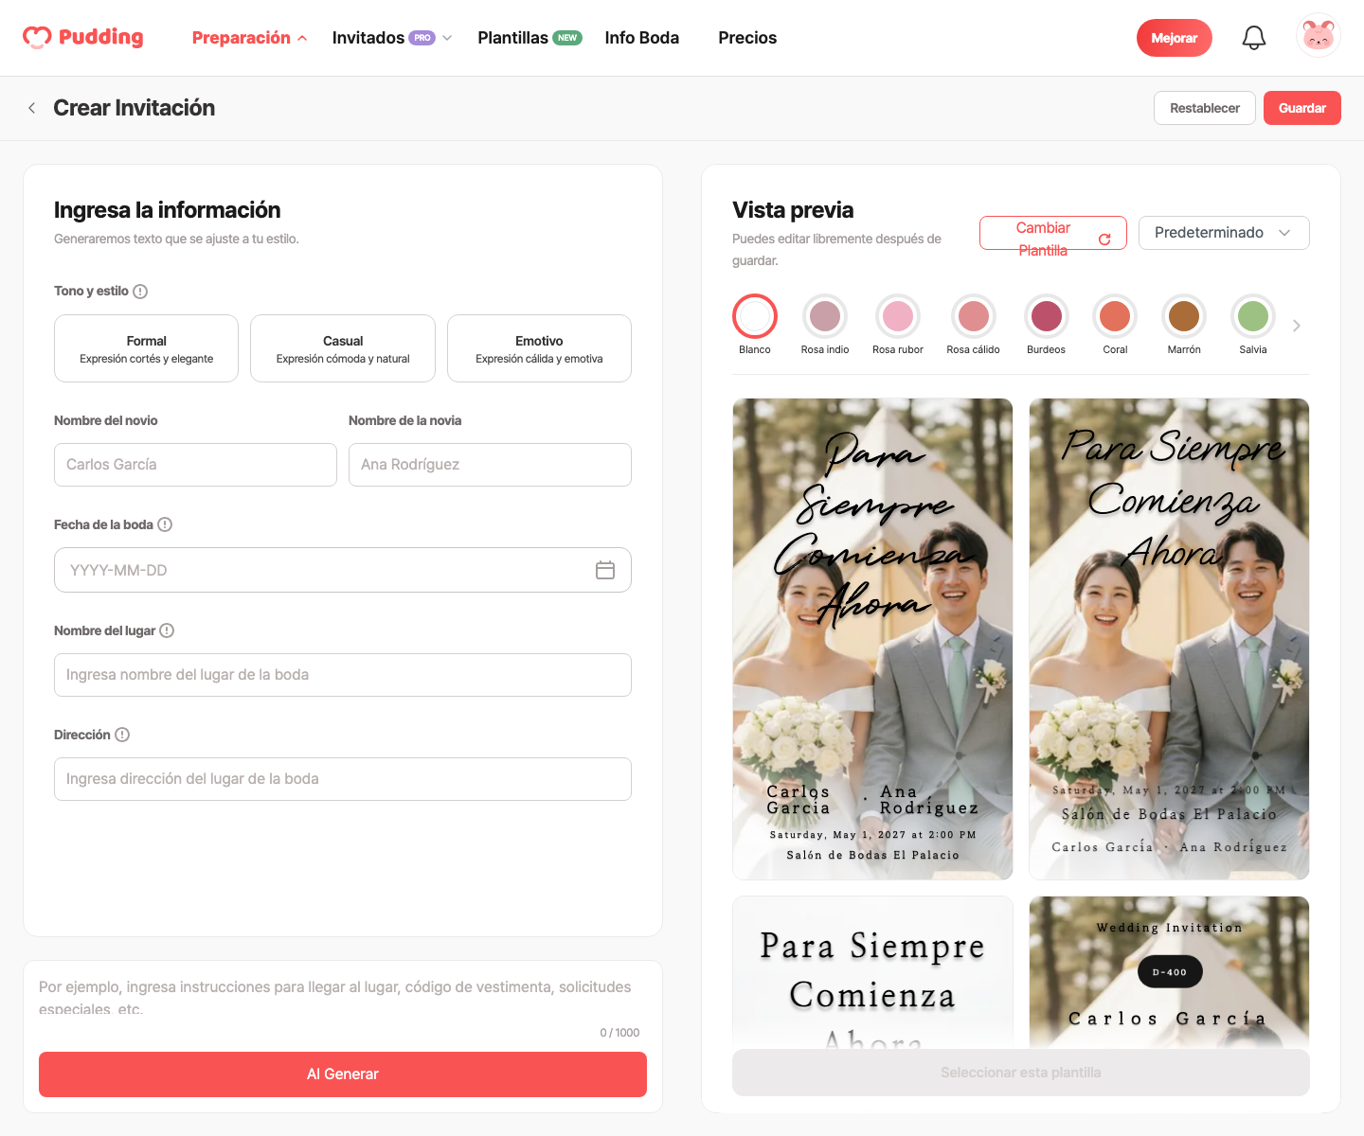
Task: Click the refresh icon in Cambiar Plantilla
Action: point(1104,240)
